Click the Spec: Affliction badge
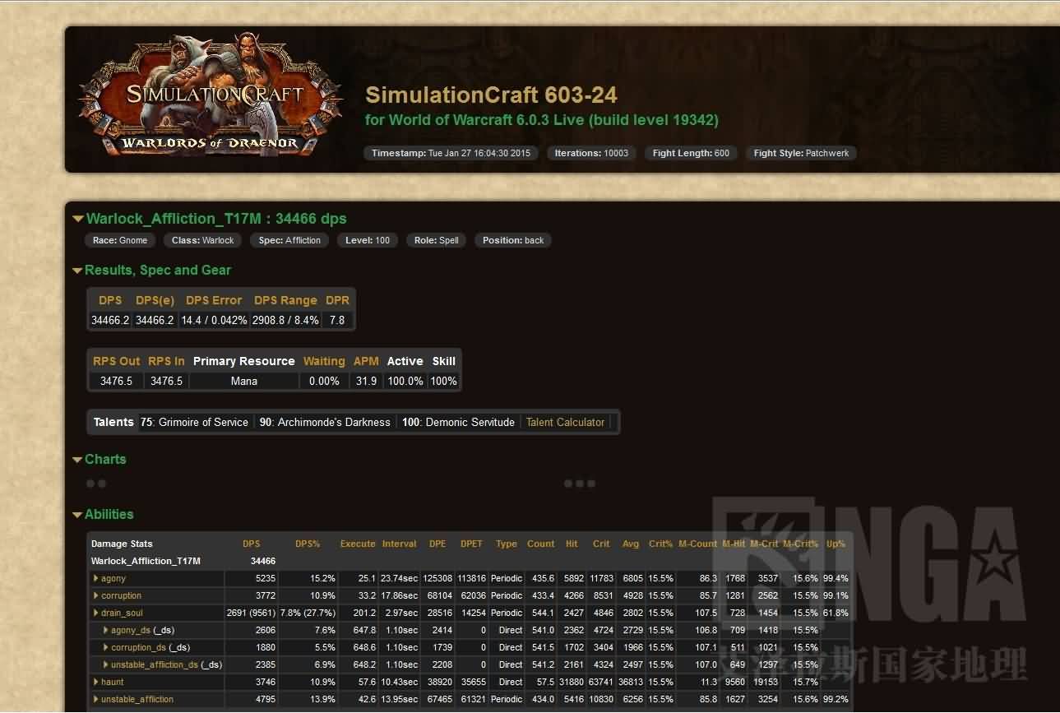Viewport: 1060px width, 713px height. (x=289, y=240)
